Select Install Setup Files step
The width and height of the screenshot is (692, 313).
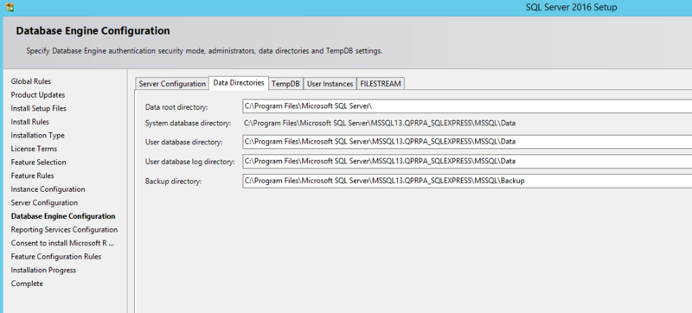point(39,108)
